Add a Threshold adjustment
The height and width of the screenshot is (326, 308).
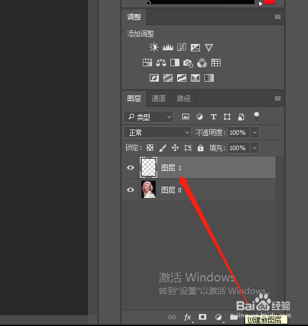click(182, 78)
